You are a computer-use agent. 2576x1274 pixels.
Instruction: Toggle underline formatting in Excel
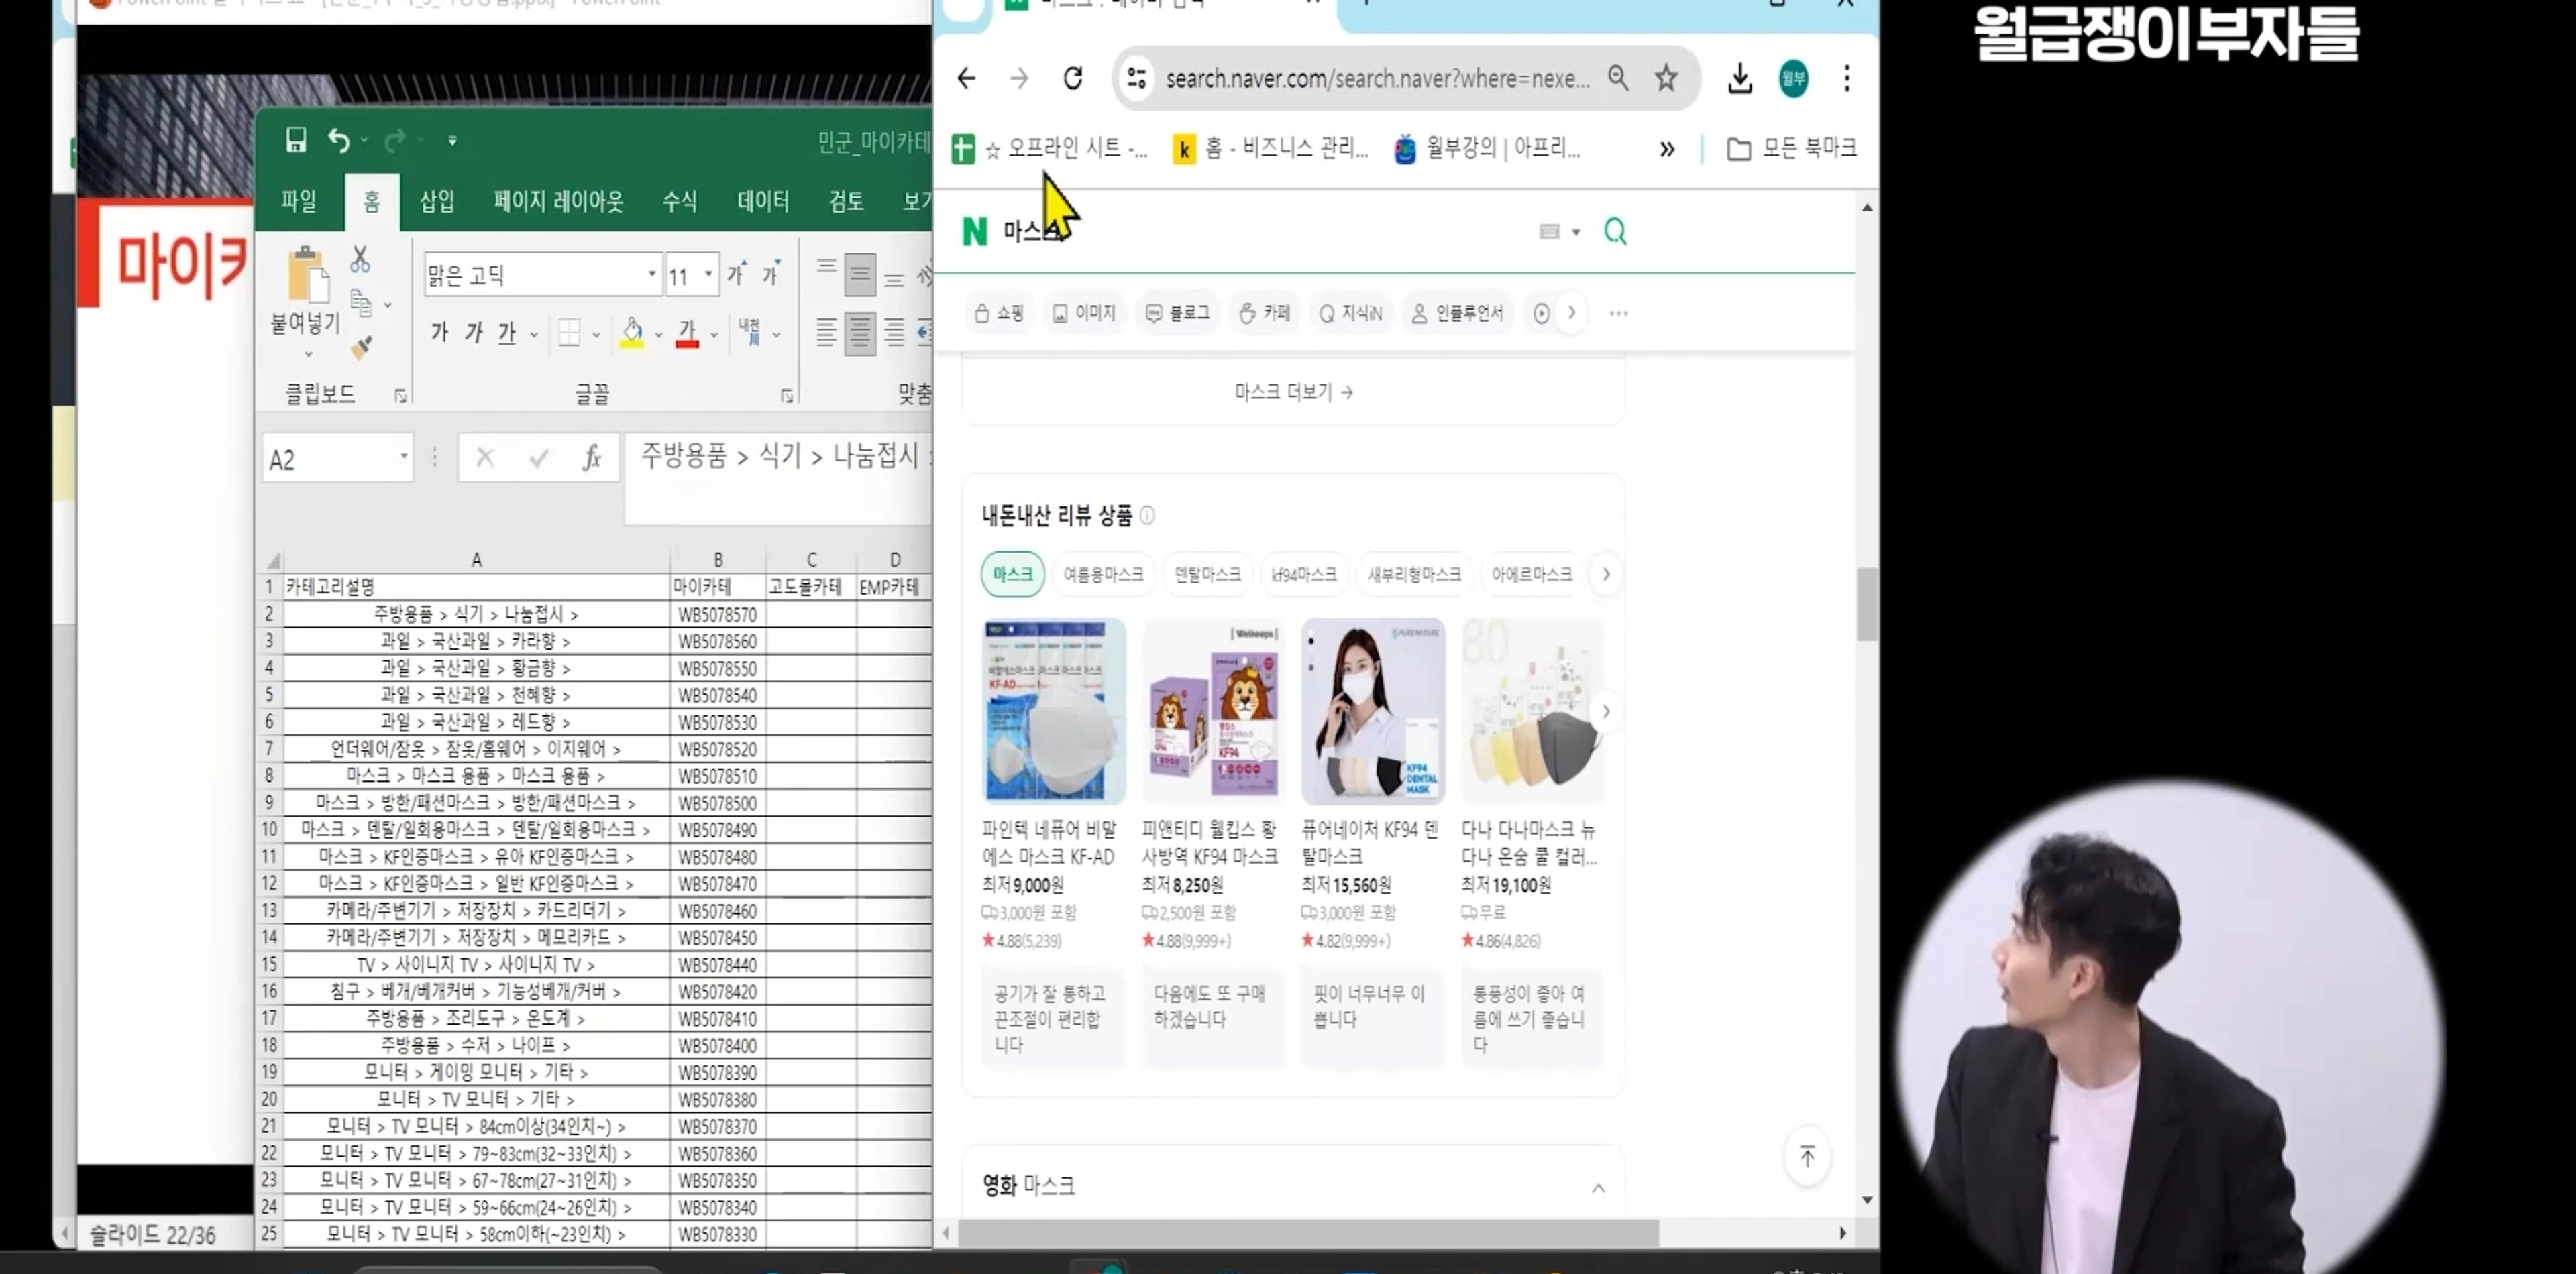coord(507,333)
